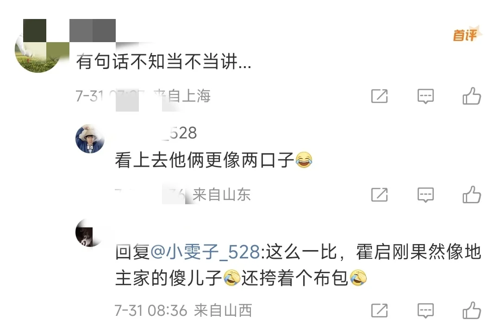This screenshot has width=500, height=320.
Task: Tap the blurred username of top commenter
Action: click(x=93, y=30)
